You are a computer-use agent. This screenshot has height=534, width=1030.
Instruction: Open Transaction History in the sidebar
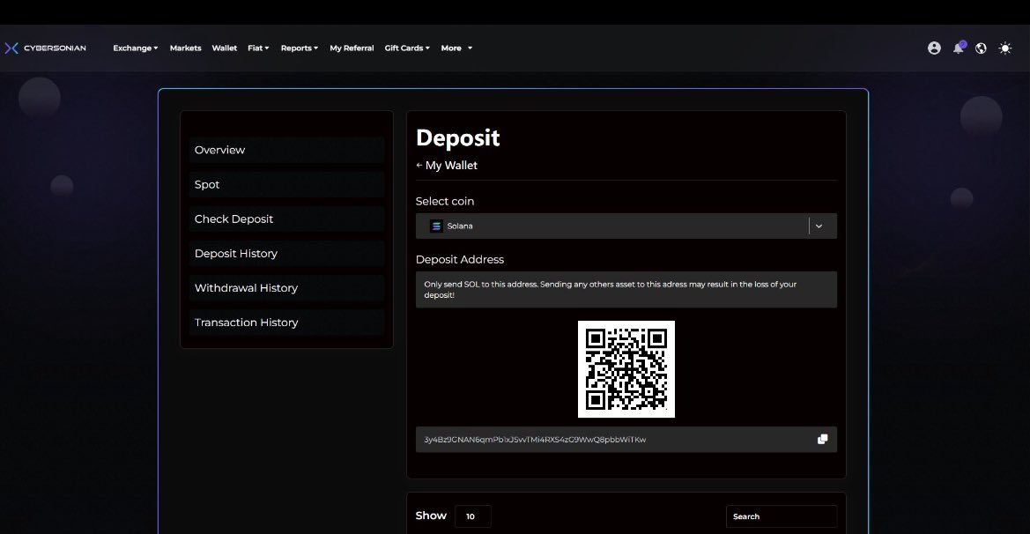click(286, 323)
